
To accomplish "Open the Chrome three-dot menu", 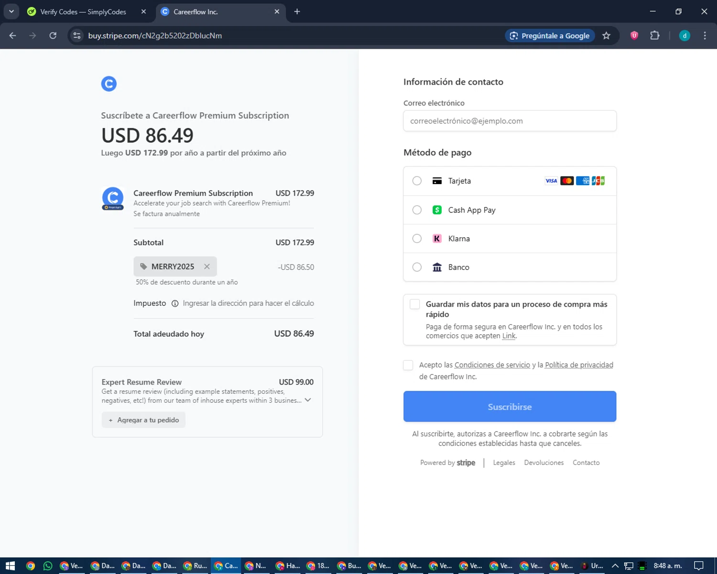I will tap(705, 36).
